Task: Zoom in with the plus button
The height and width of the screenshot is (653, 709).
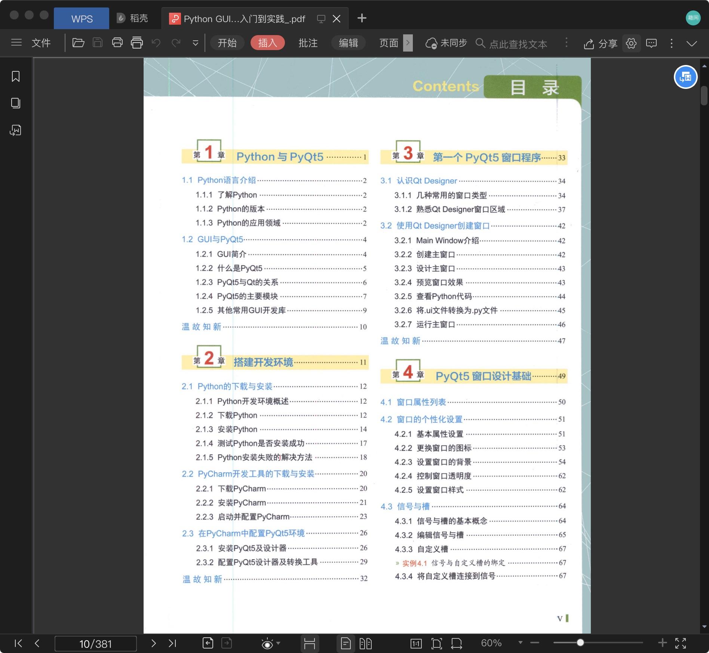Action: (x=662, y=643)
